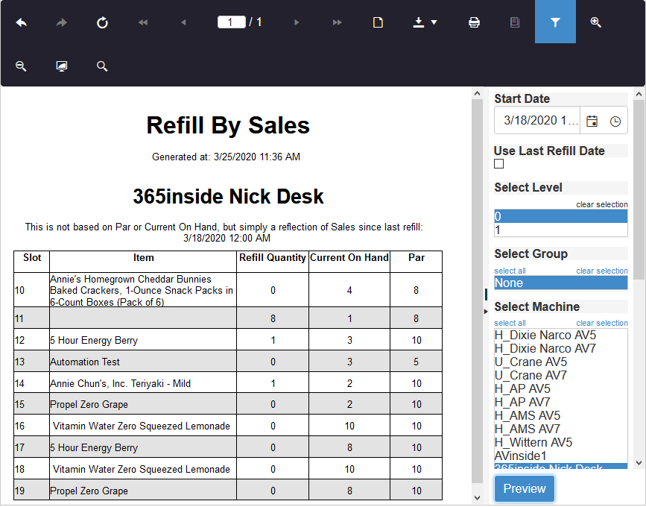The image size is (646, 507).
Task: Select the None group option
Action: click(x=561, y=283)
